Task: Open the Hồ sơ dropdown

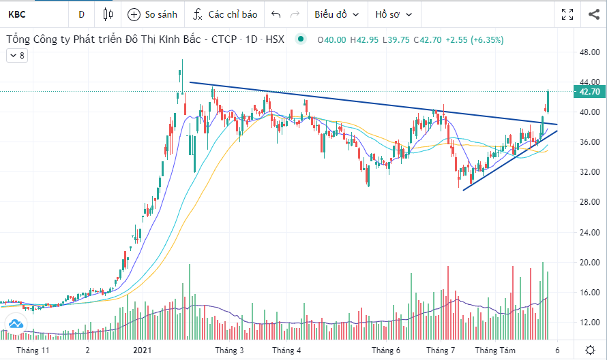Action: [x=395, y=14]
